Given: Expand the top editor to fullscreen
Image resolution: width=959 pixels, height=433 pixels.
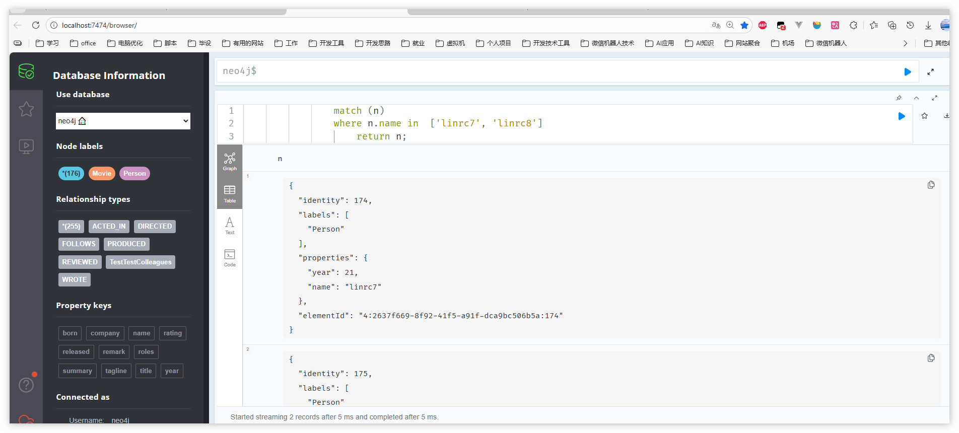Looking at the screenshot, I should pyautogui.click(x=931, y=71).
